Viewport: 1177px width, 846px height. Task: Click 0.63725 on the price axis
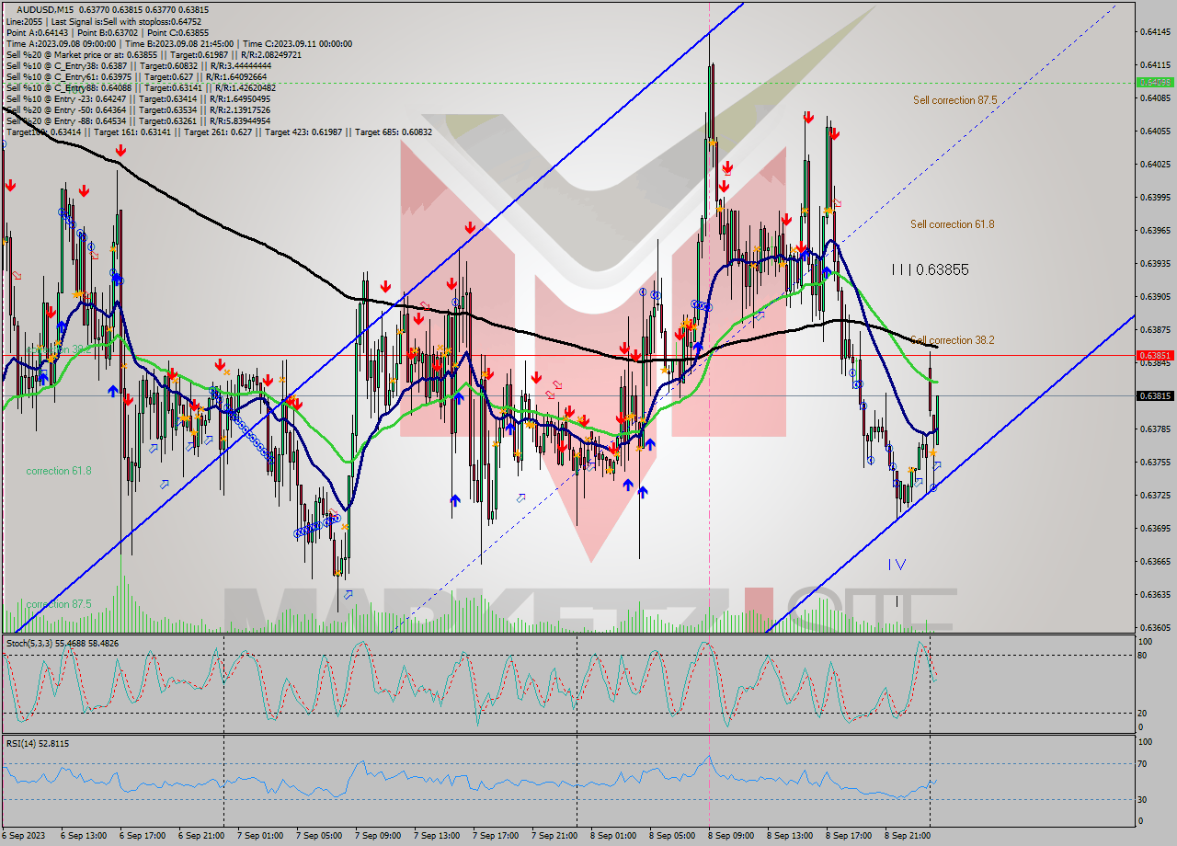pos(1156,495)
